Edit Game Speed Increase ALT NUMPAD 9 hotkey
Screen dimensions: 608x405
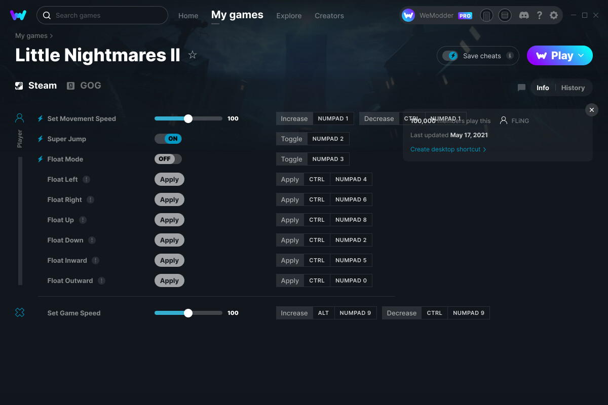point(345,313)
